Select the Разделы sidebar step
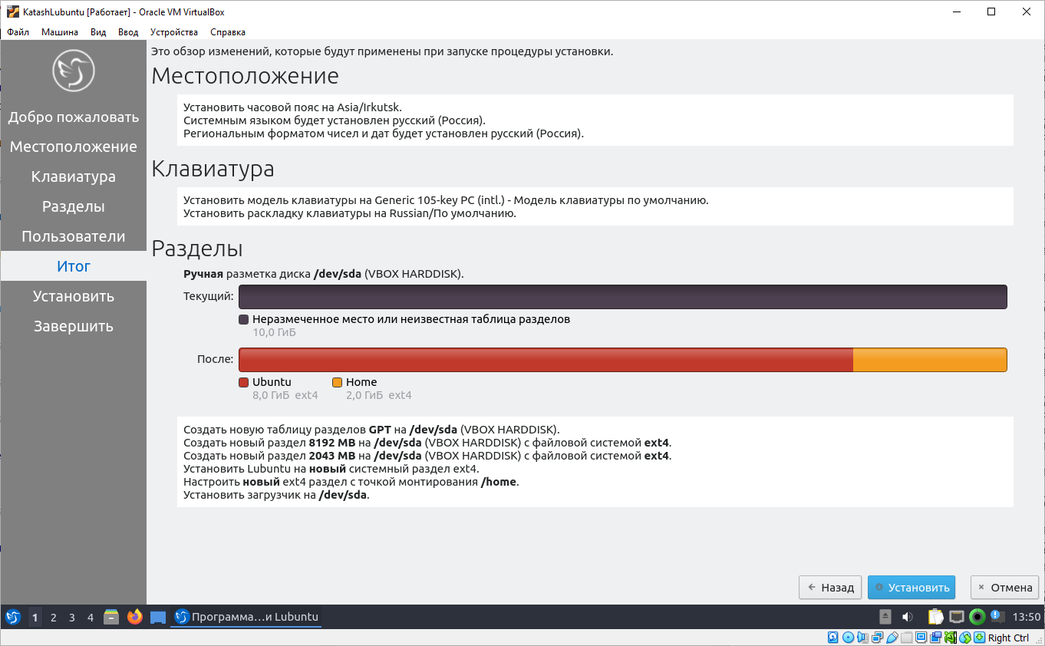The image size is (1045, 646). tap(74, 206)
